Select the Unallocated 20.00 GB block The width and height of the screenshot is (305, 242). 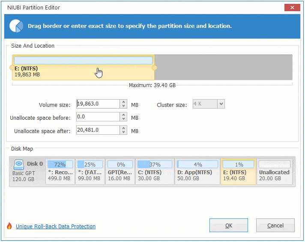[x=274, y=172]
